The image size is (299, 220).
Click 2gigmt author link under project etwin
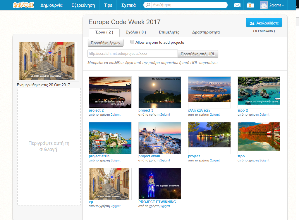[165, 160]
